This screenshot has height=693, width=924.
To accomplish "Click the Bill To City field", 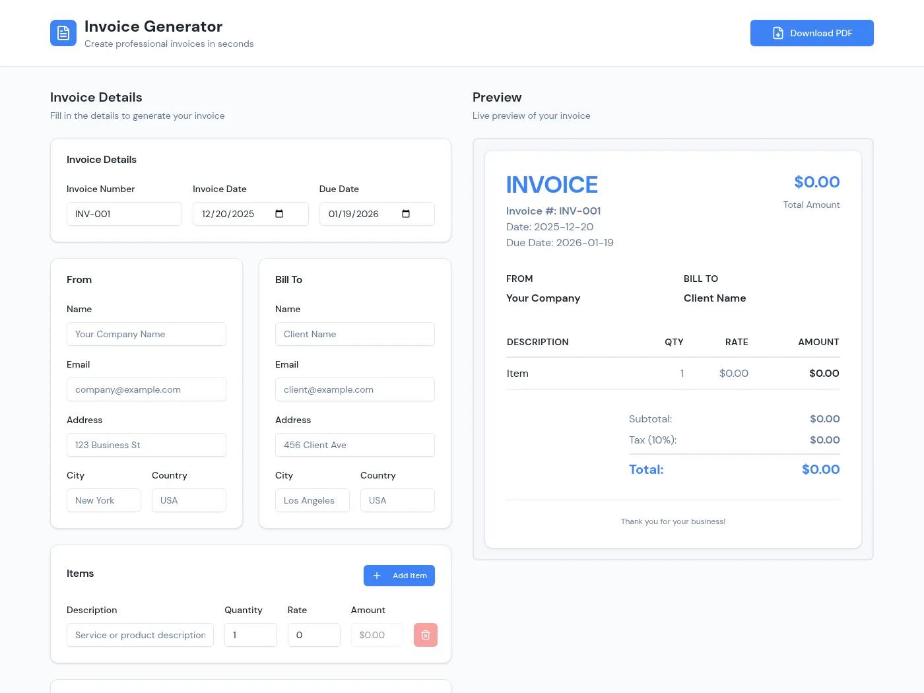I will (x=312, y=500).
